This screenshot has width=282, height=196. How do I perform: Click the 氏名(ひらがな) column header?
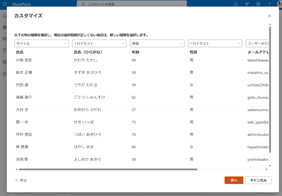(x=88, y=52)
